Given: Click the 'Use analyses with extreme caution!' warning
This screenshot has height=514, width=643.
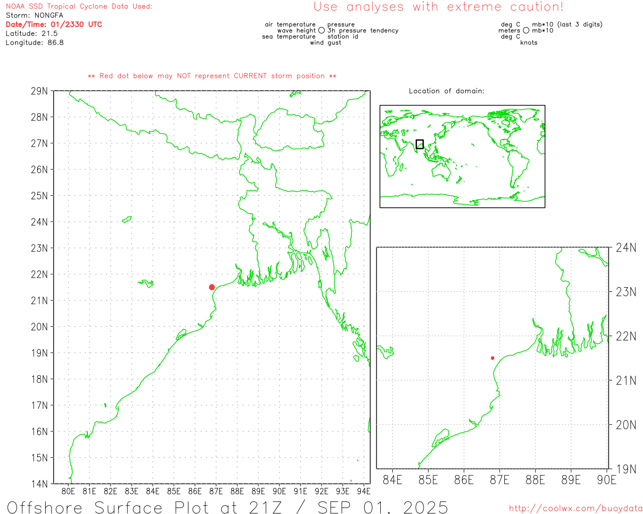Looking at the screenshot, I should (439, 7).
